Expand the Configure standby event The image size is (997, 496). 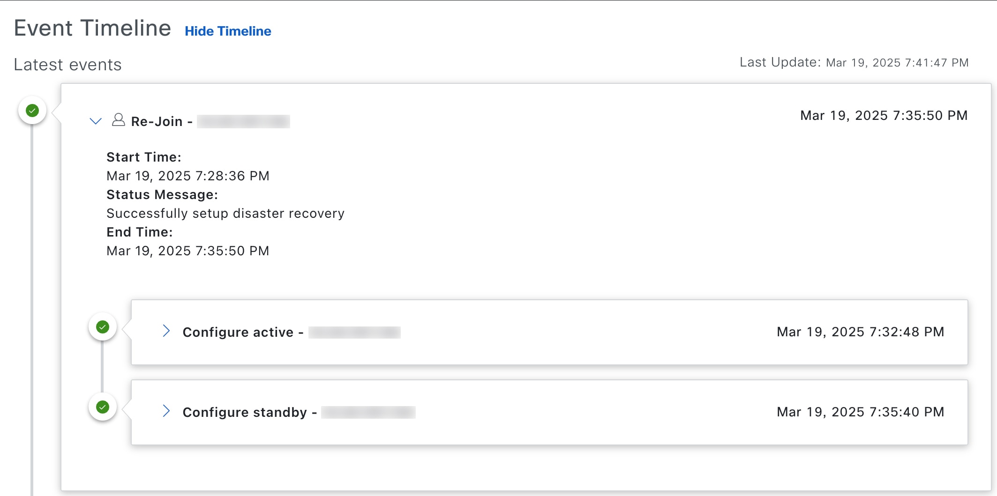[x=166, y=411]
